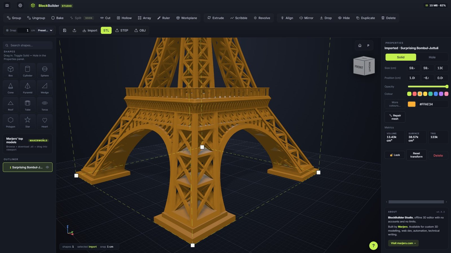
Task: Click the Ungroup tool
Action: coord(36,18)
